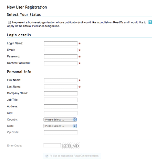Select the Company Name field
This screenshot has height=164, width=155.
click(x=61, y=93)
